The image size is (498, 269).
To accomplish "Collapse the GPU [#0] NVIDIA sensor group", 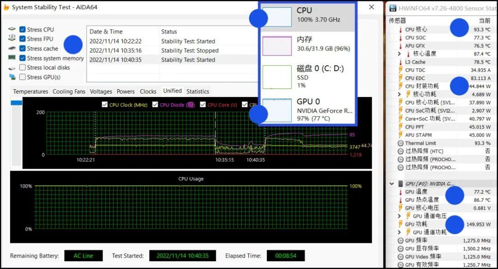I will pyautogui.click(x=392, y=184).
